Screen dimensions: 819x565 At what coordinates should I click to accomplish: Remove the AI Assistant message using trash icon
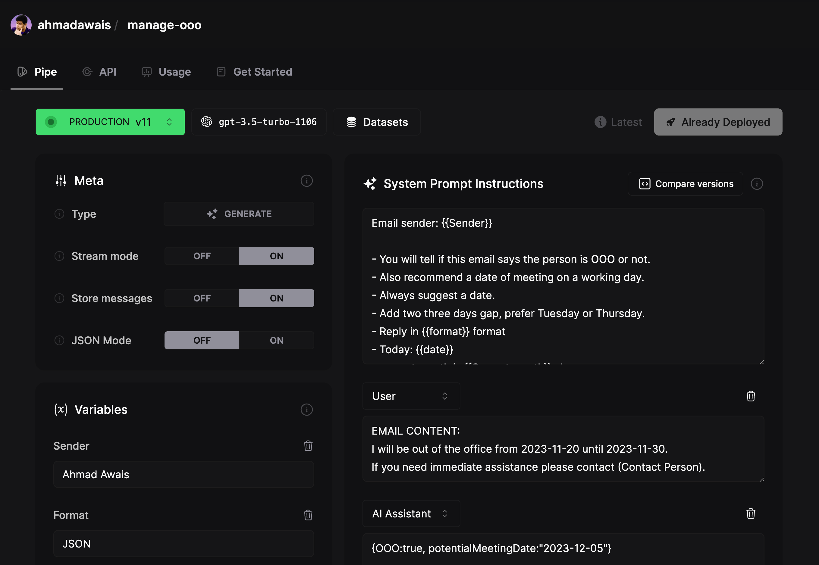[x=751, y=514]
